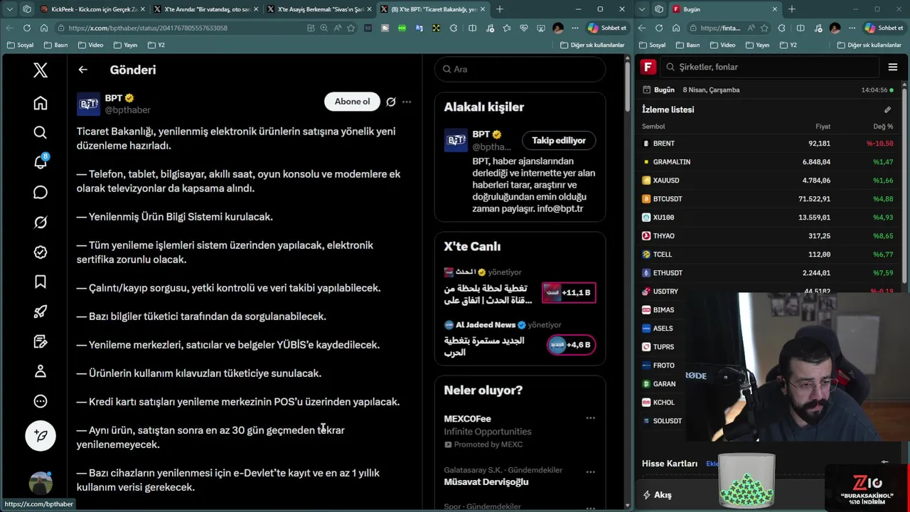The image size is (910, 512).
Task: Click the compose post feather button
Action: click(x=41, y=435)
